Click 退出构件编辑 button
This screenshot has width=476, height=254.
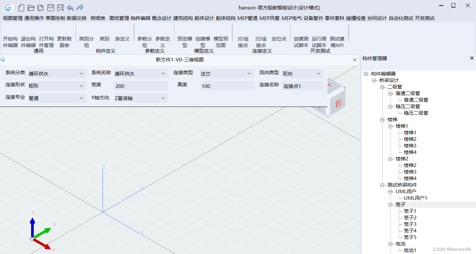coord(29,42)
